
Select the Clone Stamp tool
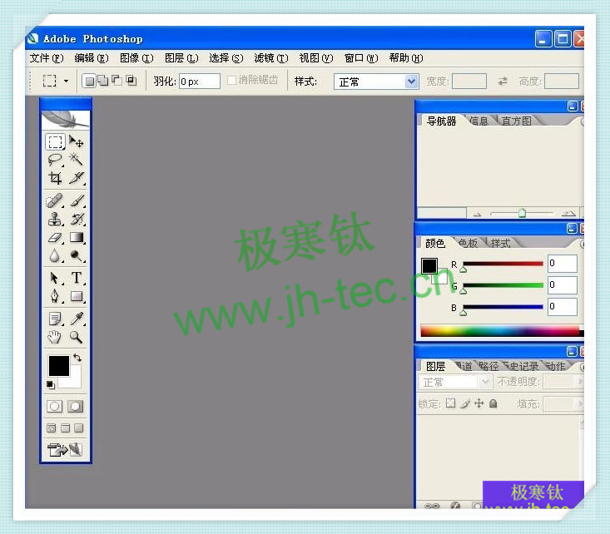tap(55, 220)
